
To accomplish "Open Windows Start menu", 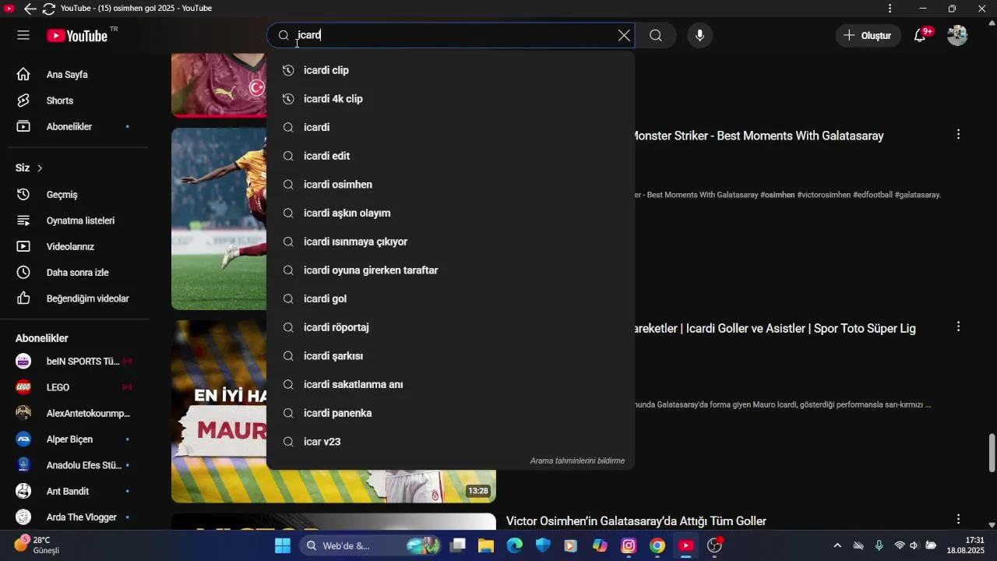I will [282, 545].
